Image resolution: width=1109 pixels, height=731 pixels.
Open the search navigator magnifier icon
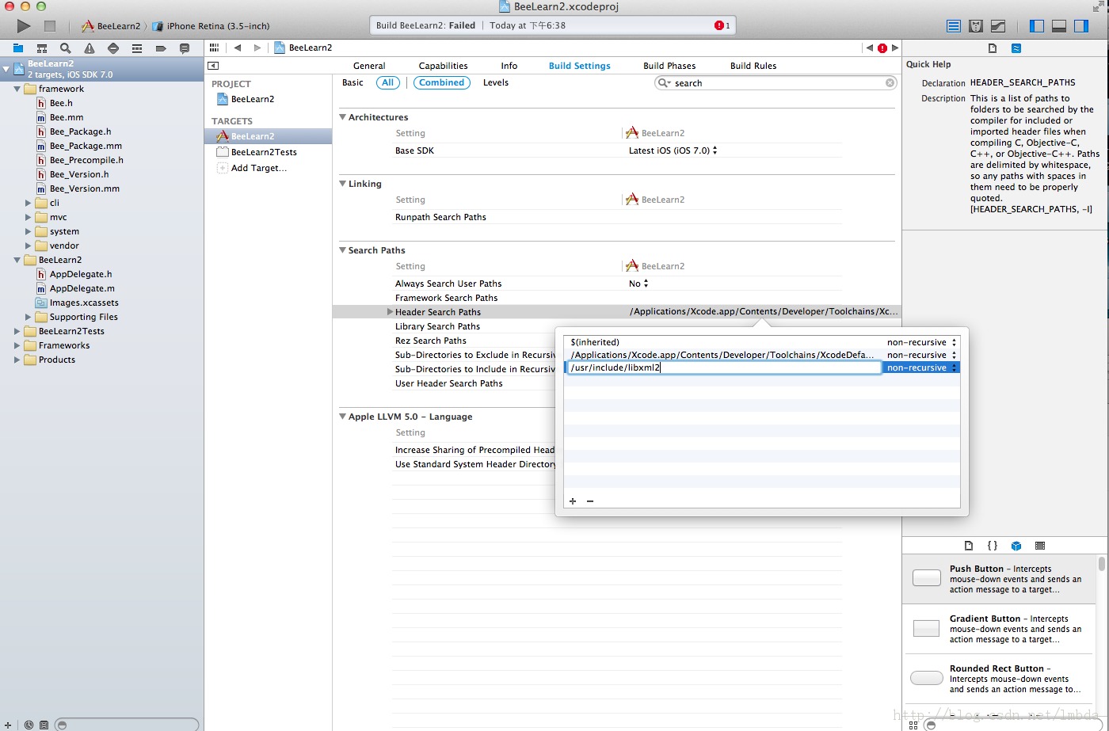pyautogui.click(x=66, y=48)
